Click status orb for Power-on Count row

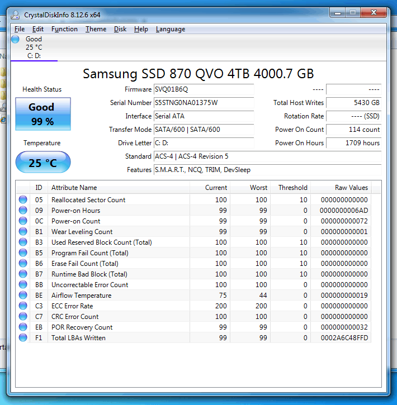tap(23, 221)
